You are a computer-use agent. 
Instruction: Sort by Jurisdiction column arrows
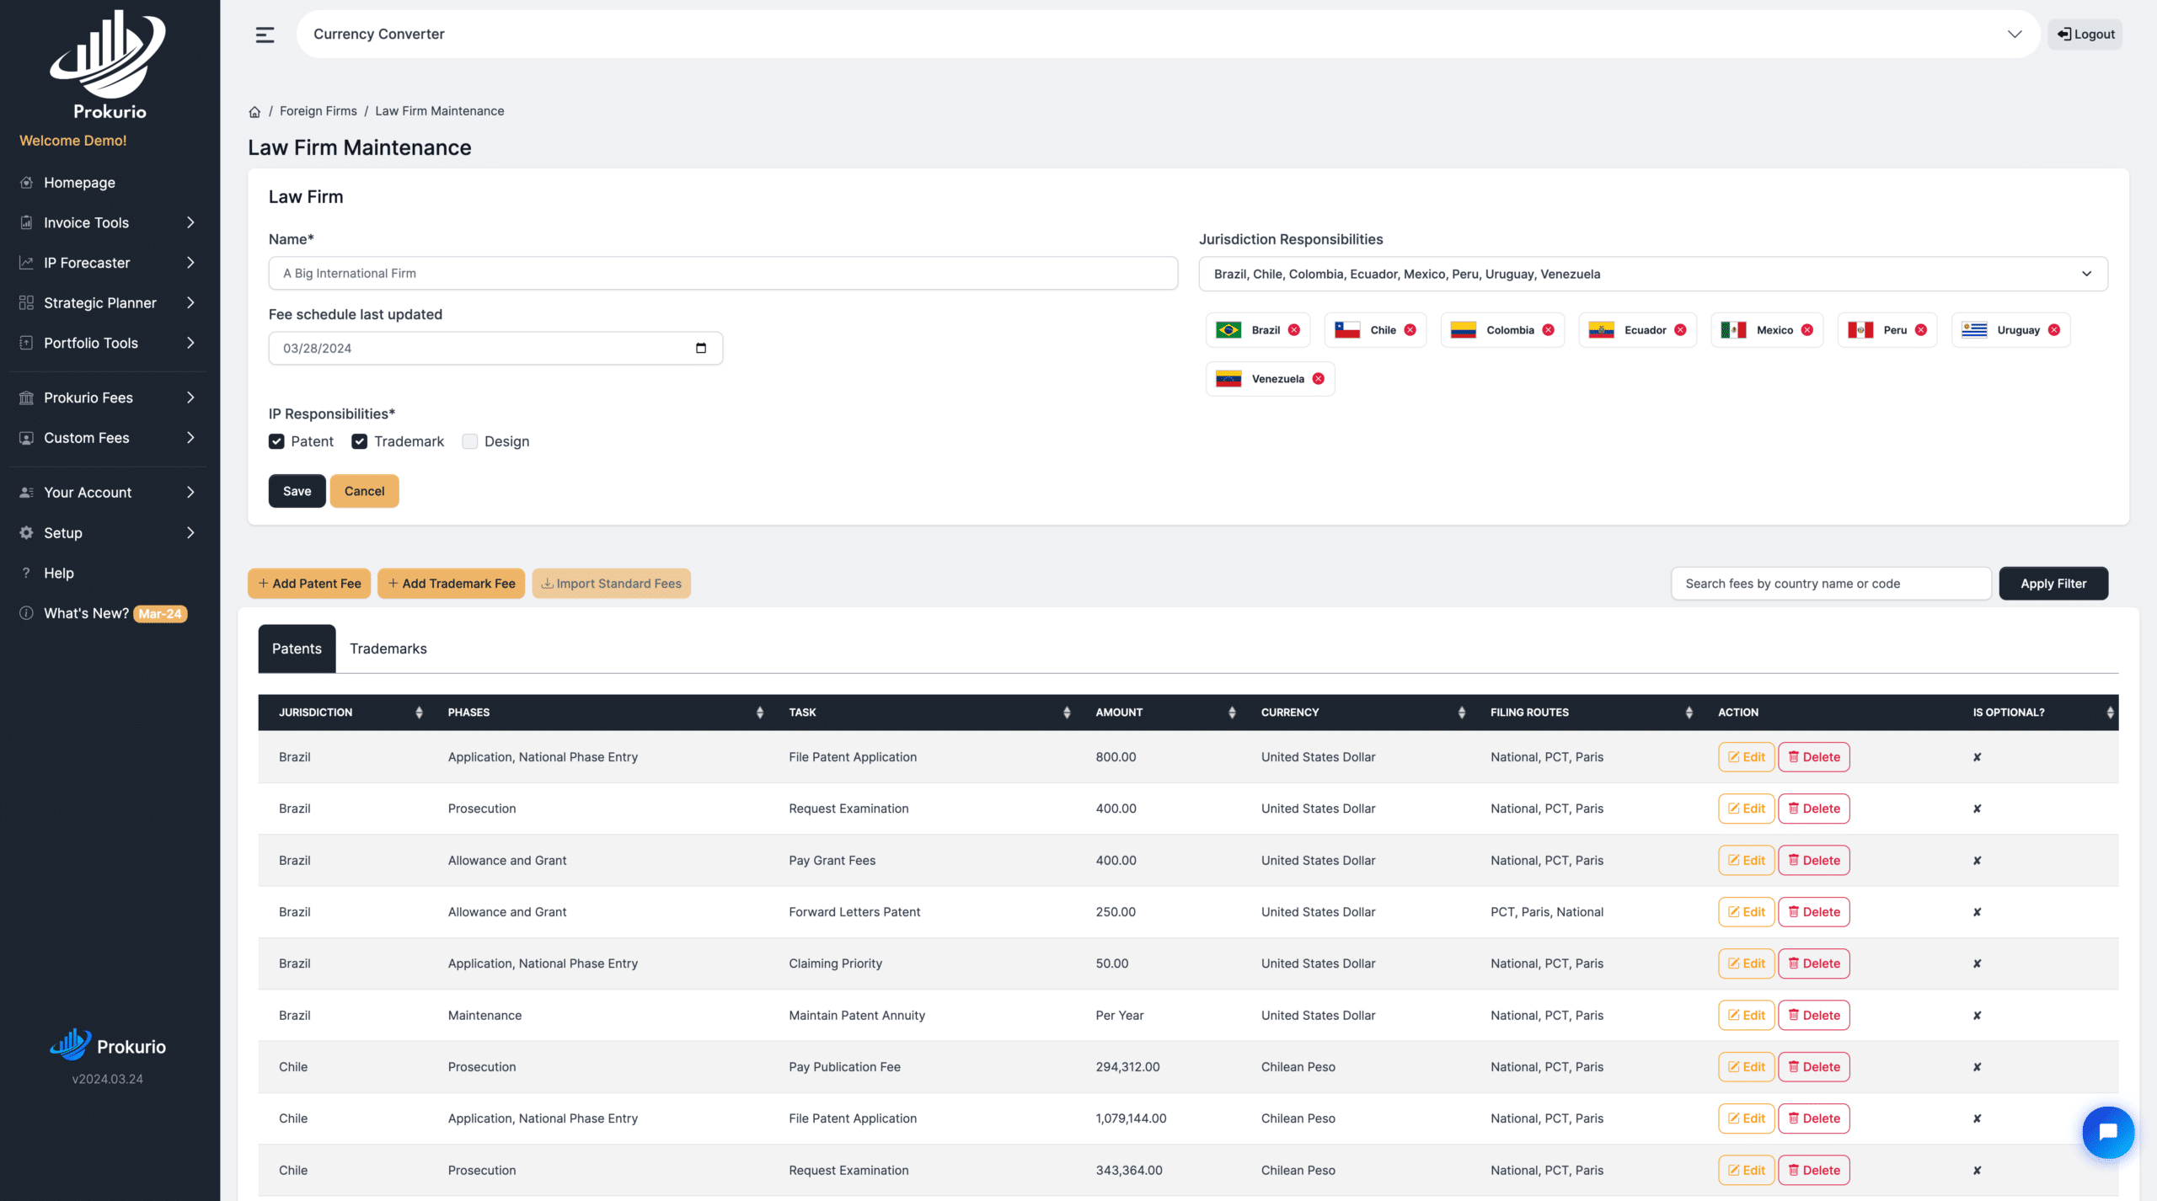tap(419, 713)
